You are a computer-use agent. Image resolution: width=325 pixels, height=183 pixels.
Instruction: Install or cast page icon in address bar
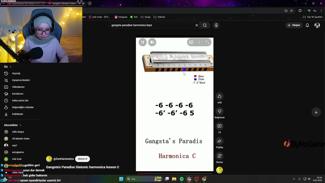286,10
